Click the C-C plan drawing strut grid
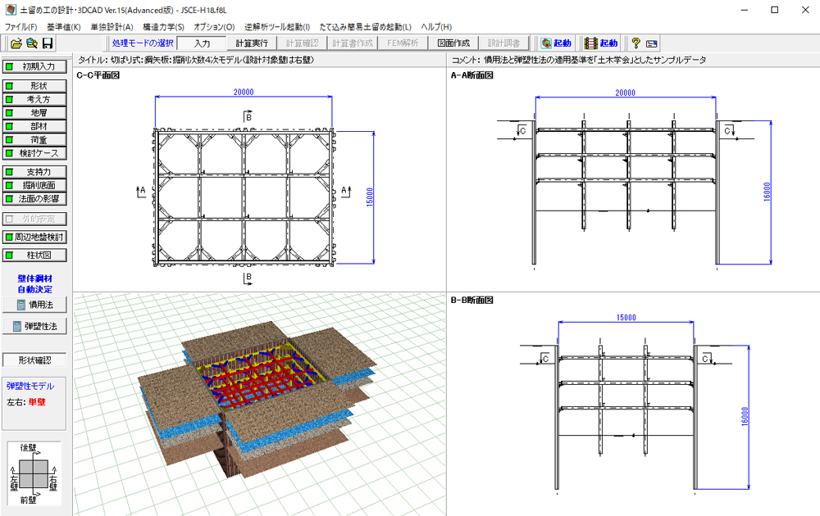 (x=244, y=197)
